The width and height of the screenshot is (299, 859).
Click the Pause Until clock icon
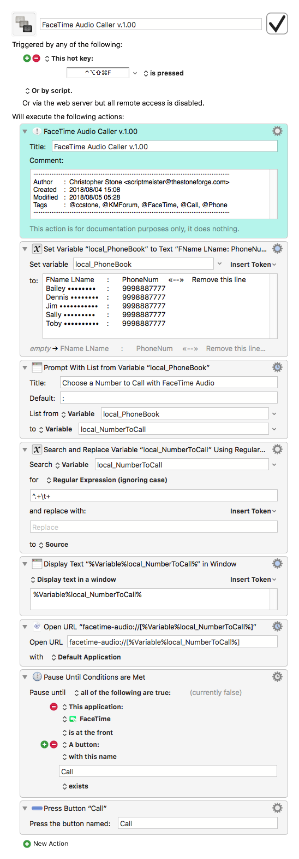37,677
